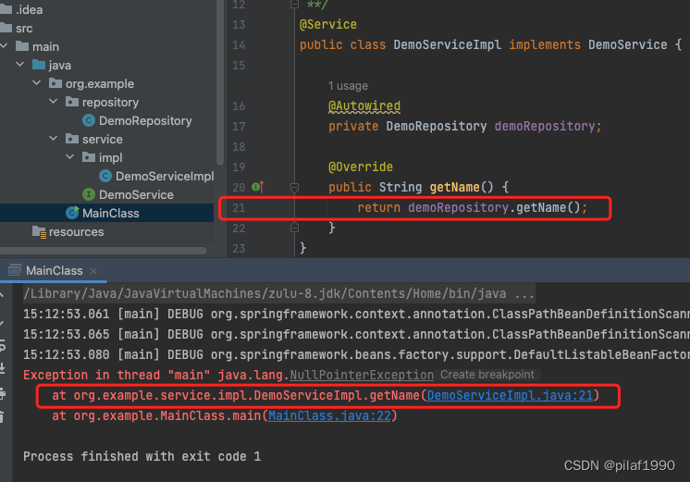This screenshot has height=482, width=690.
Task: Click the MainClass runnable class icon
Action: click(72, 213)
